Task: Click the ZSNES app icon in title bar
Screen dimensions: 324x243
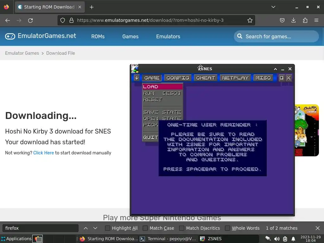Action: tap(135, 69)
